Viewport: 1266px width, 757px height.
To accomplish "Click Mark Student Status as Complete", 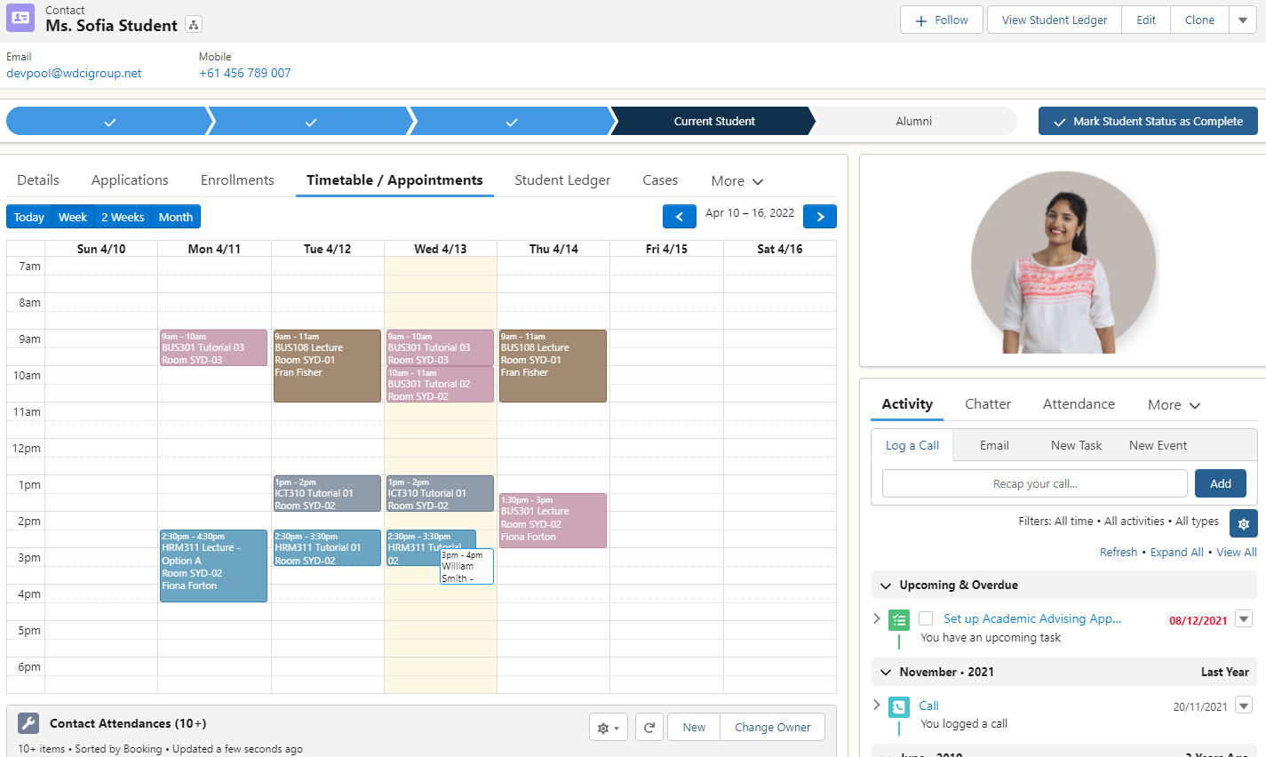I will coord(1148,121).
